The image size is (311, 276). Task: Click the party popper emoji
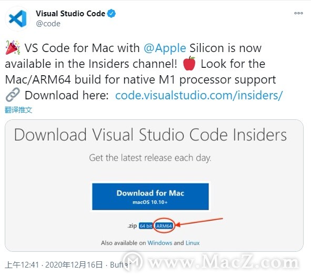pyautogui.click(x=13, y=47)
